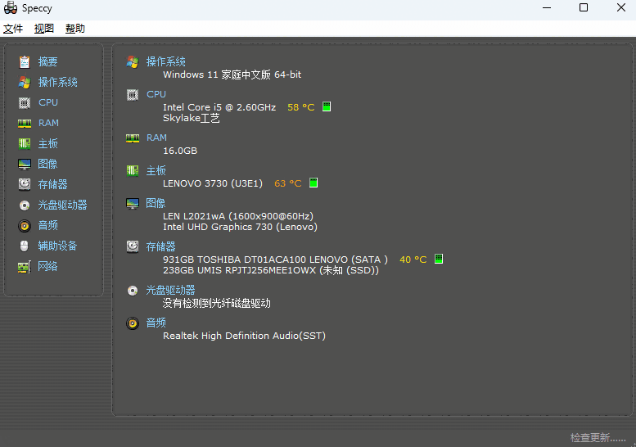Image resolution: width=636 pixels, height=447 pixels.
Task: Select the RAM sidebar entry
Action: click(48, 123)
